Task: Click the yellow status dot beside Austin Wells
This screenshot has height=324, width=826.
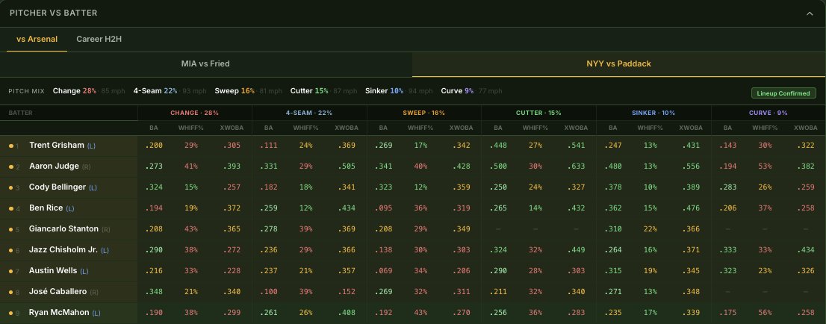Action: pyautogui.click(x=11, y=271)
